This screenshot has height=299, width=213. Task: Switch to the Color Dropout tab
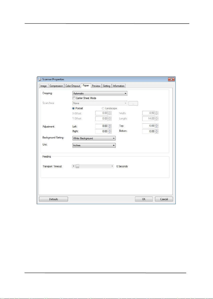coord(72,86)
